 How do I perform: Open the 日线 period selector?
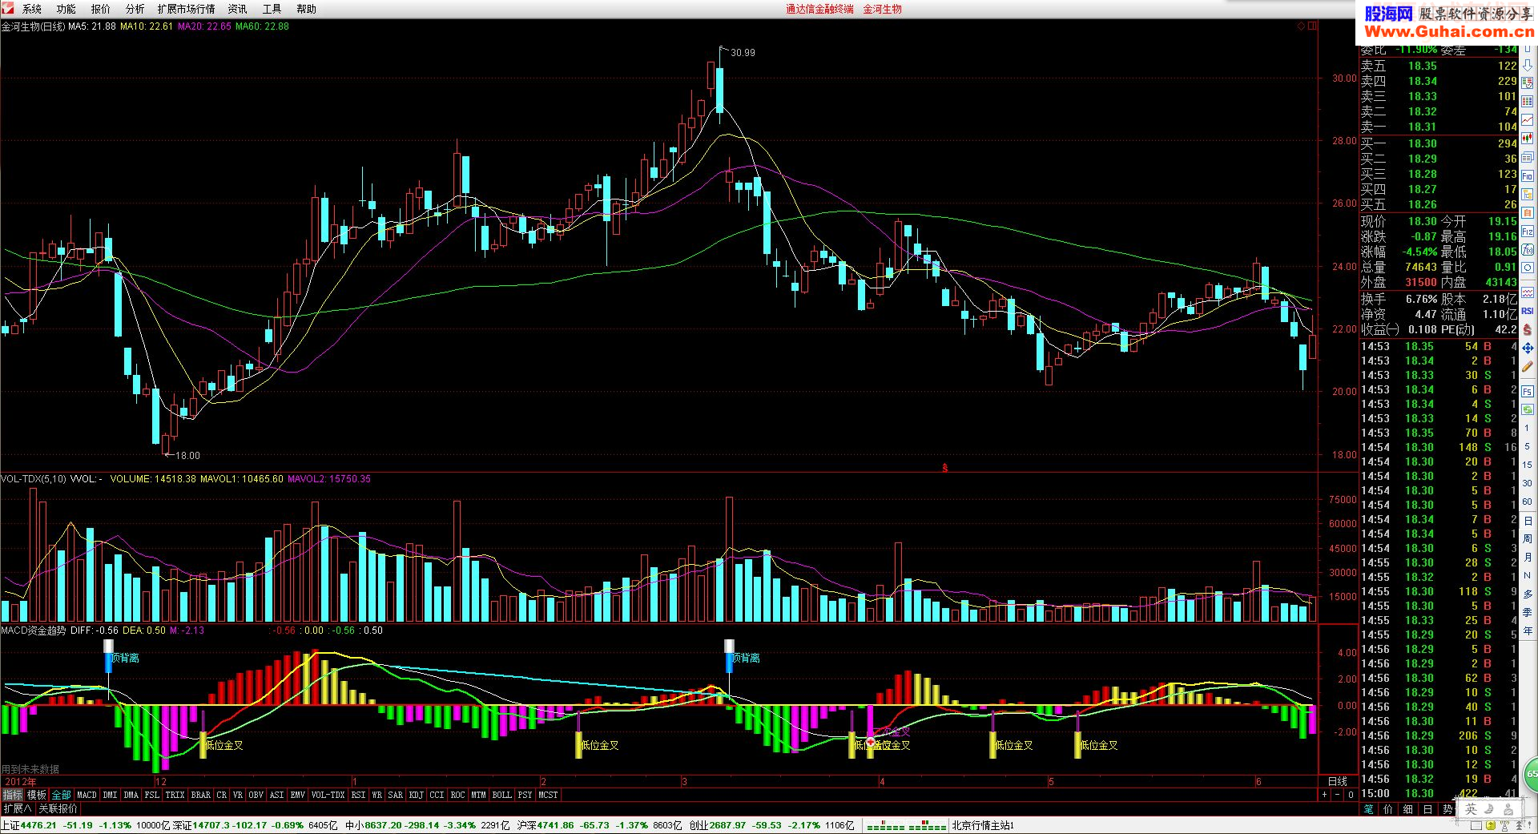(x=1338, y=781)
